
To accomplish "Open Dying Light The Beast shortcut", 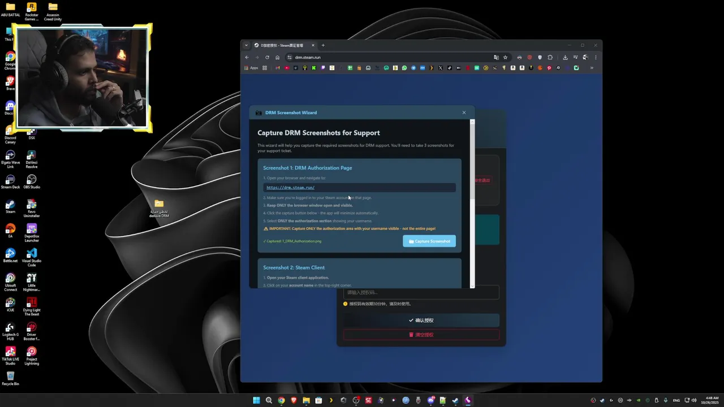I will [32, 307].
